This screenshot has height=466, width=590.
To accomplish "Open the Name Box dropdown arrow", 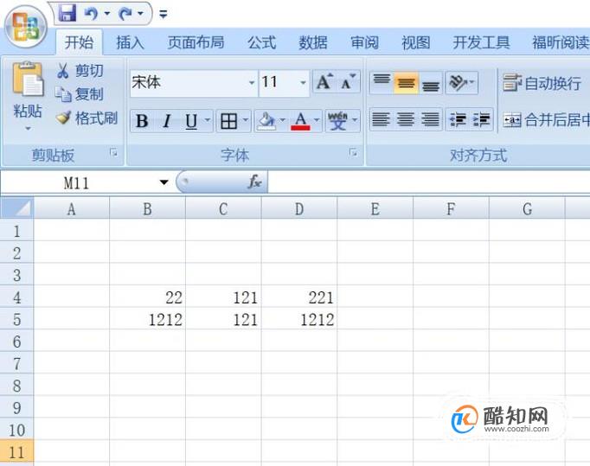I will click(164, 182).
